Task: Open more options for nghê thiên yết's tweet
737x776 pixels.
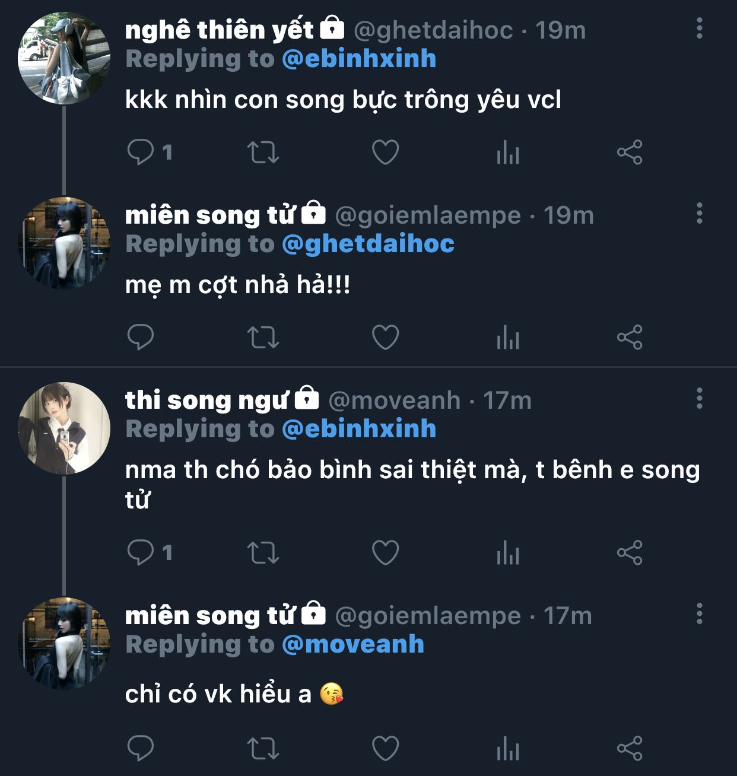Action: coord(700,28)
